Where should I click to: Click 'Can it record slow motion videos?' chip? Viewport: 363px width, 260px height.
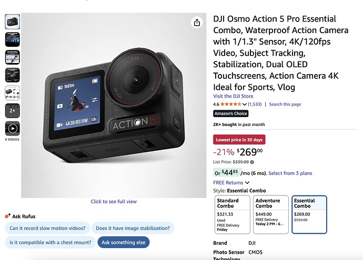coord(47,228)
